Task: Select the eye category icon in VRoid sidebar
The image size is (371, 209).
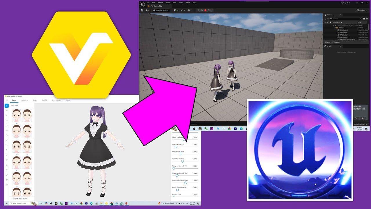Action: [7, 111]
